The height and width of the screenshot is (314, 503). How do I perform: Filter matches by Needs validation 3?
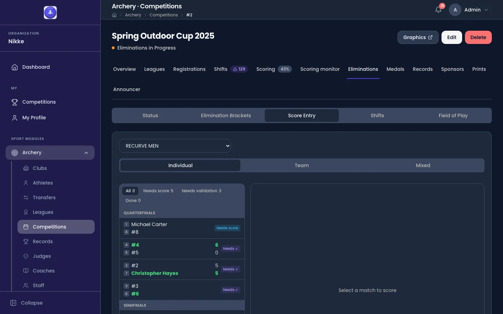pos(202,191)
